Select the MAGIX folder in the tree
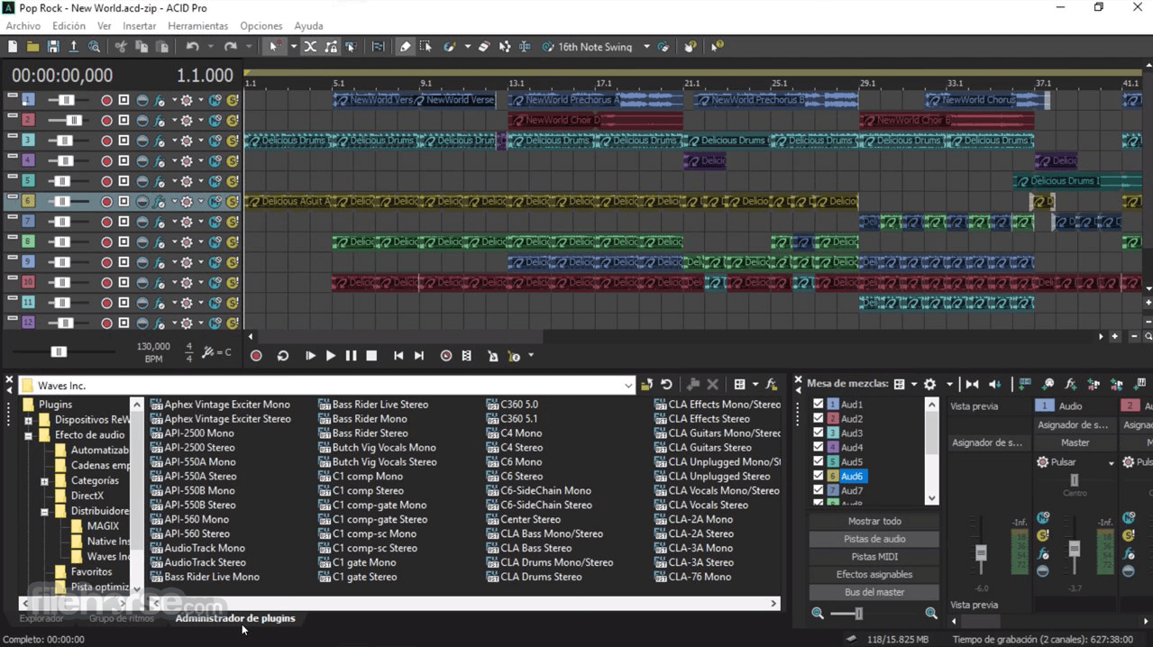 point(103,526)
